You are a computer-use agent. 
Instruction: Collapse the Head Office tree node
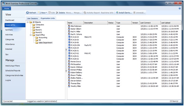31,35
